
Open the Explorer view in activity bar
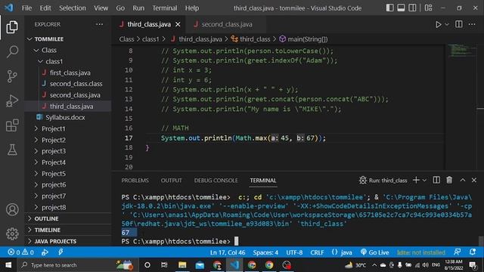coord(12,27)
